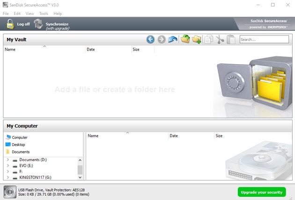The image size is (295, 200).
Task: Click the drive icon for KINGSTON117 (G:)
Action: [15, 178]
